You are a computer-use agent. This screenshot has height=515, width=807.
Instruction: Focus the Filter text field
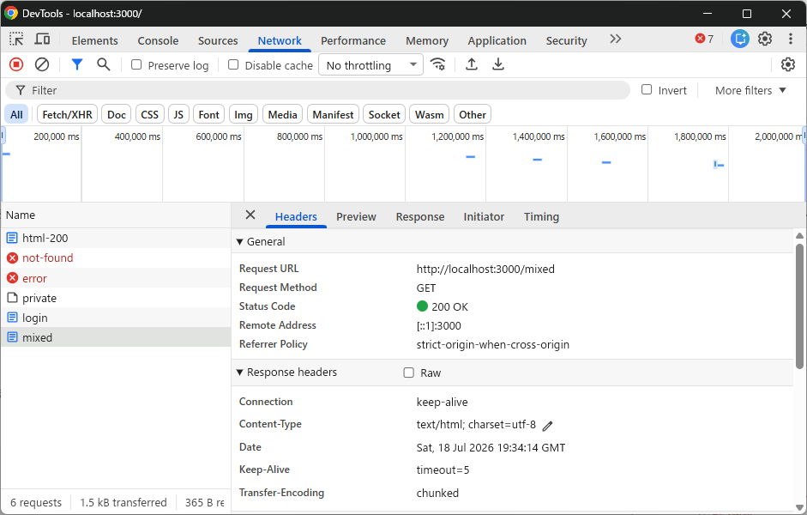point(317,91)
